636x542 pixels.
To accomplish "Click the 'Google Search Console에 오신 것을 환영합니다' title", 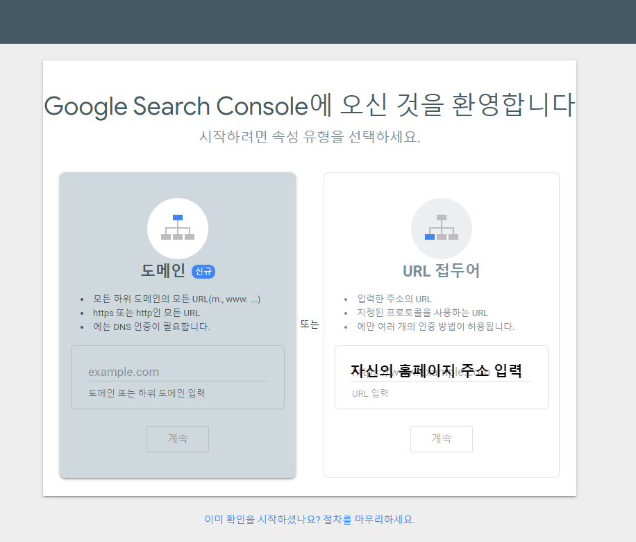I will pos(310,105).
